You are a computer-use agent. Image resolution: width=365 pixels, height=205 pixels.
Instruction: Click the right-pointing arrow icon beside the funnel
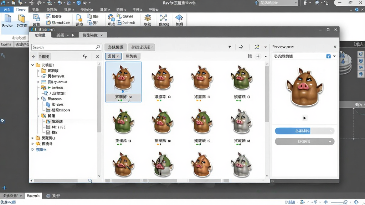(x=241, y=47)
